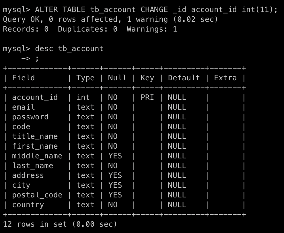Select the postal_code field name
The width and height of the screenshot is (284, 233).
(x=37, y=195)
